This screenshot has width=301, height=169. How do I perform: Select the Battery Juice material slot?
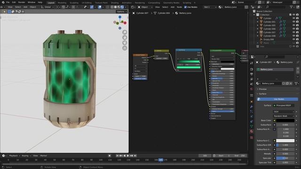[275, 69]
